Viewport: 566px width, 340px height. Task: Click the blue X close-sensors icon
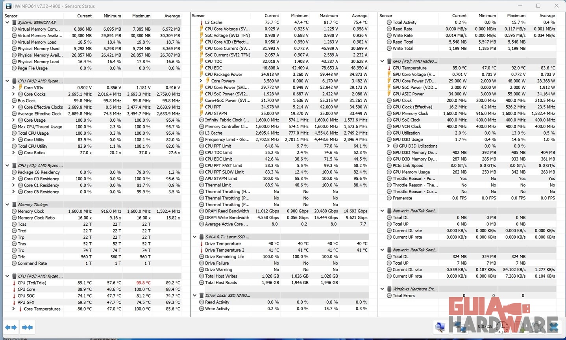tap(554, 327)
